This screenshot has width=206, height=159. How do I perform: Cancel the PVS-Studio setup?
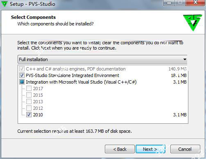point(185,149)
